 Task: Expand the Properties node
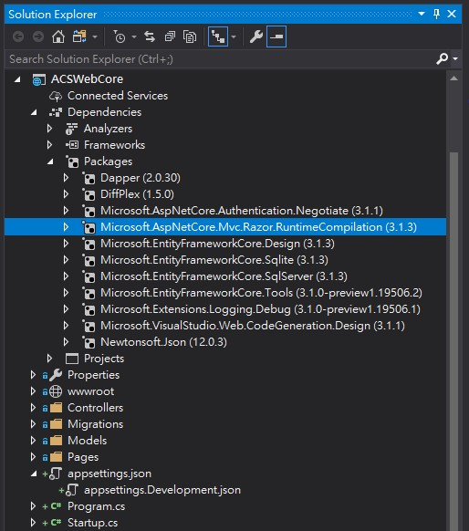pyautogui.click(x=33, y=375)
